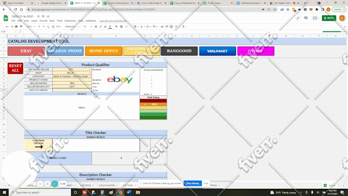Click the dark red Risk Rating swatch
This screenshot has height=196, width=348.
point(153,101)
